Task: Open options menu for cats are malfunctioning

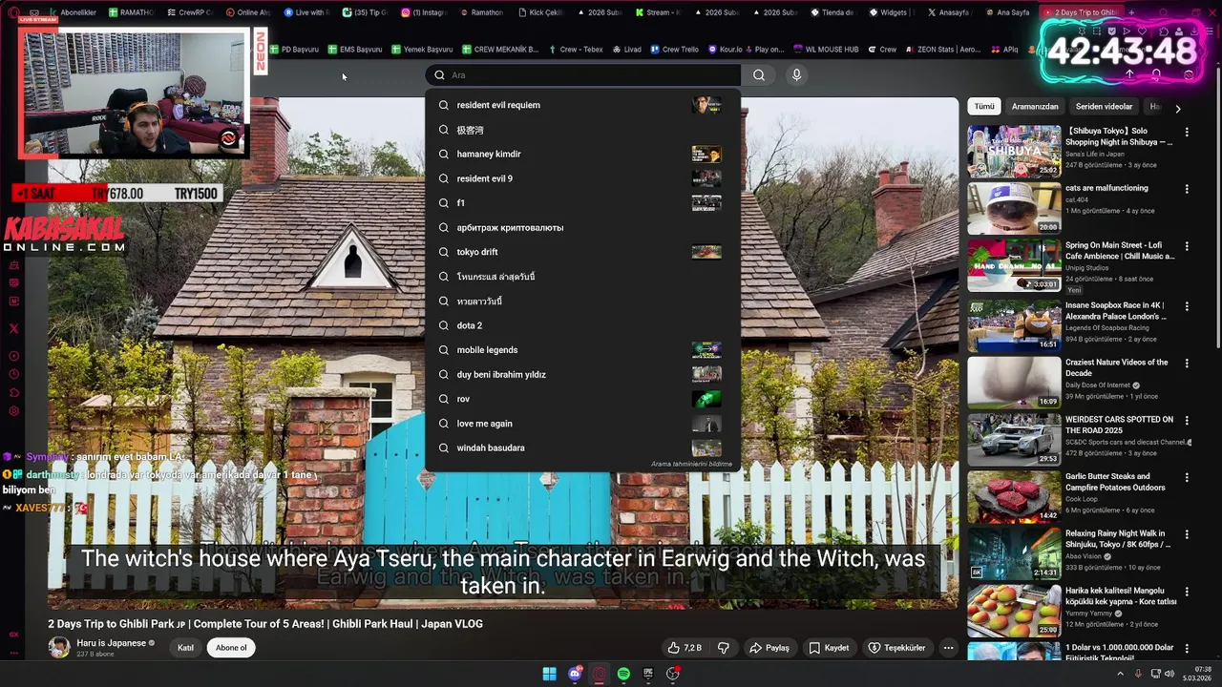Action: pos(1187,189)
